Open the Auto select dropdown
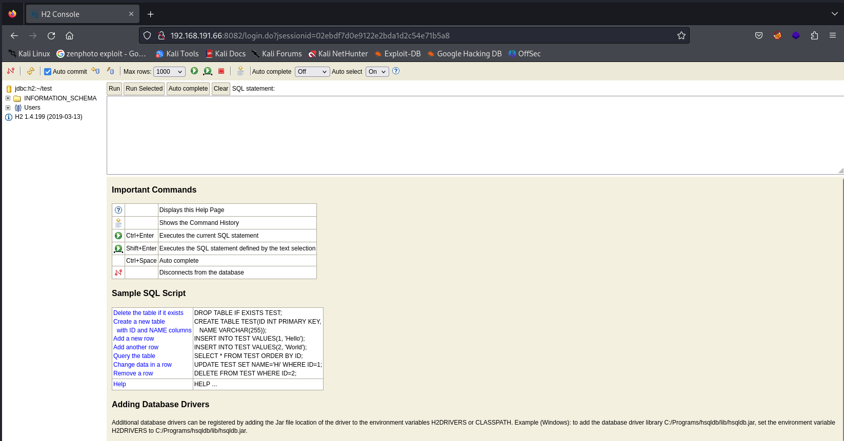The image size is (844, 441). click(377, 72)
